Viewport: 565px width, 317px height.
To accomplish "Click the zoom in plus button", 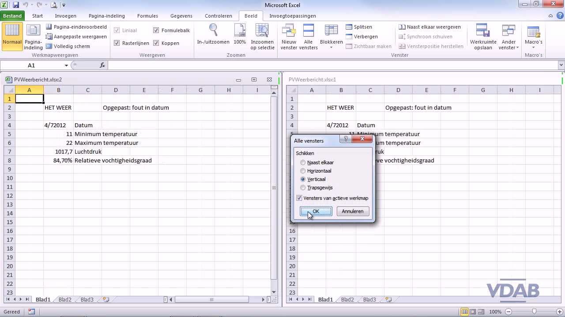I will point(561,312).
